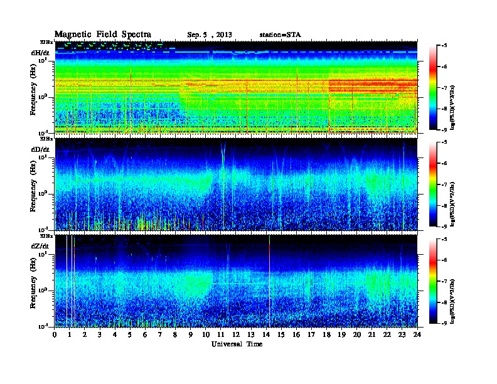Viewport: 497px width, 384px height.
Task: Click the '-7' label on dD/dt color scale
Action: tap(444, 184)
